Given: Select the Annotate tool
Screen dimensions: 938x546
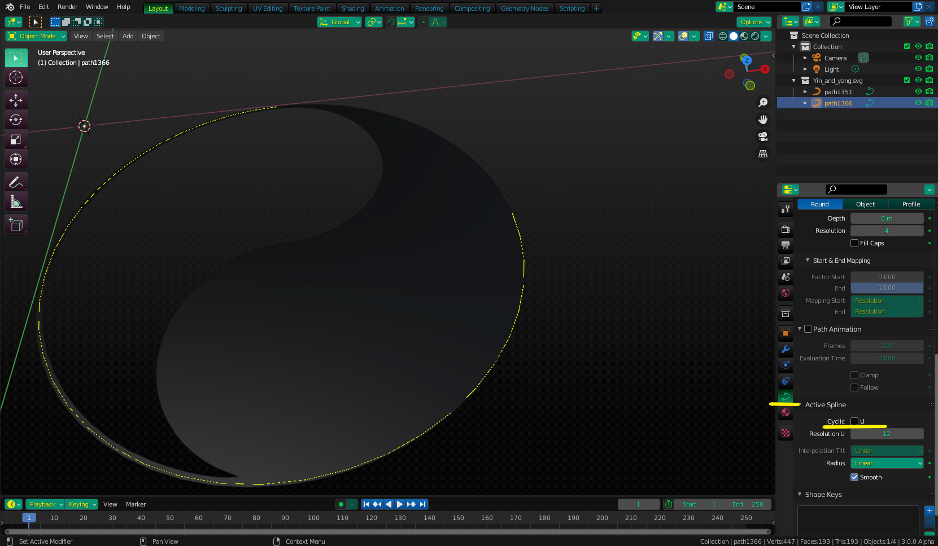Looking at the screenshot, I should click(16, 182).
